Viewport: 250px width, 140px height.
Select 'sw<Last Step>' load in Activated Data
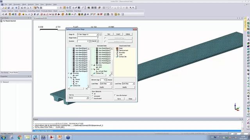pos(103,71)
